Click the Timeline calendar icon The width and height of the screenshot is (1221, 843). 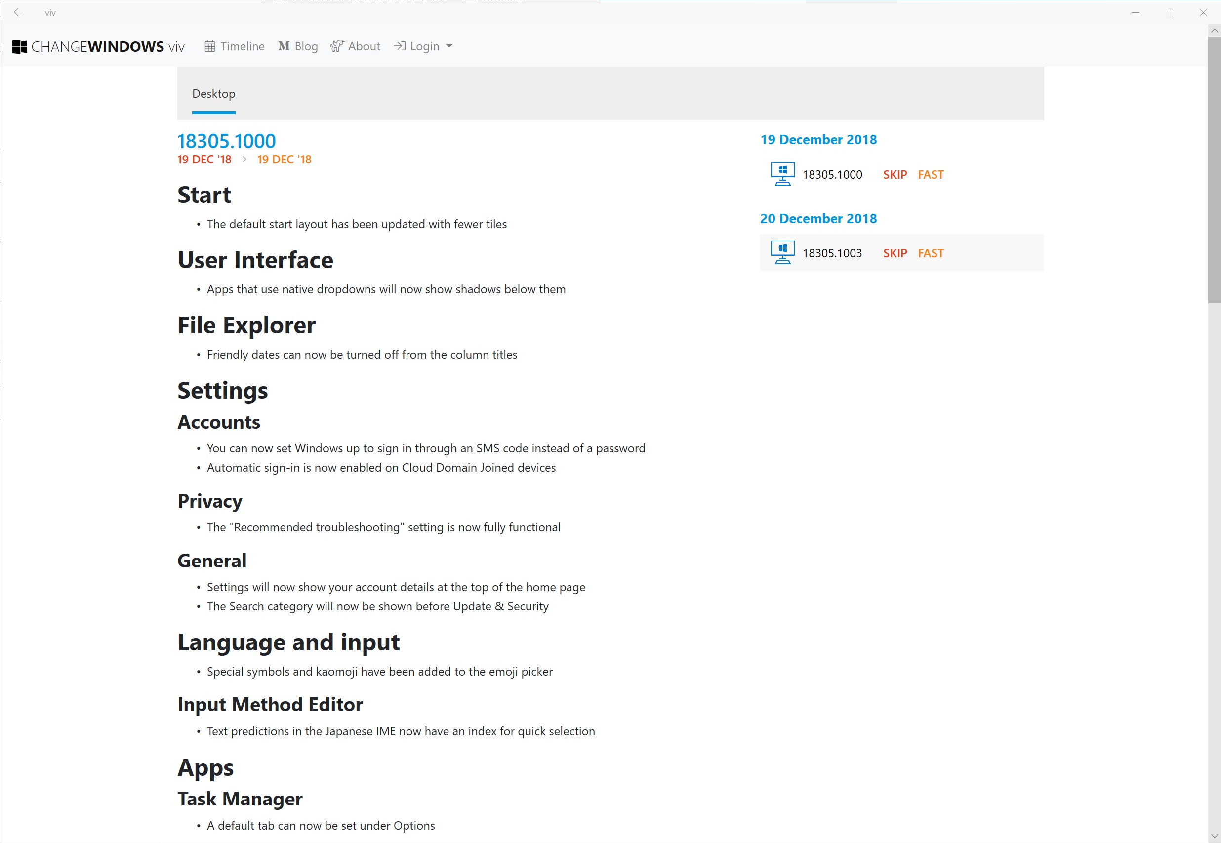pyautogui.click(x=210, y=46)
